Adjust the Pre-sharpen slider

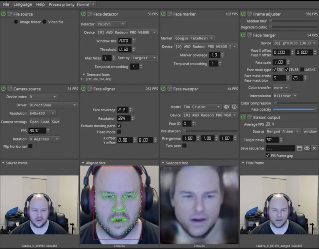coord(210,131)
